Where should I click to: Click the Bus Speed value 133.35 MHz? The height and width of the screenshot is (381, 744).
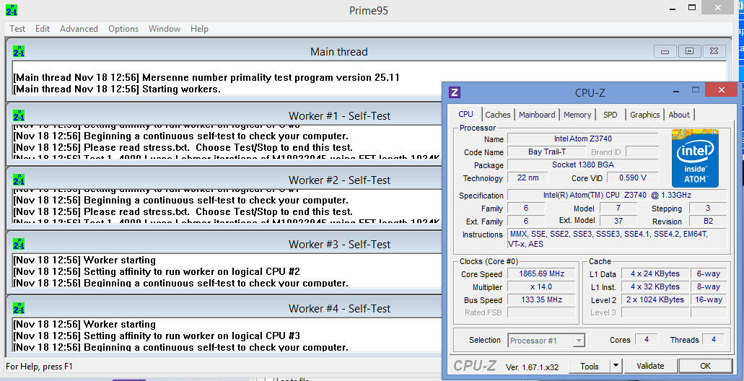click(x=541, y=300)
